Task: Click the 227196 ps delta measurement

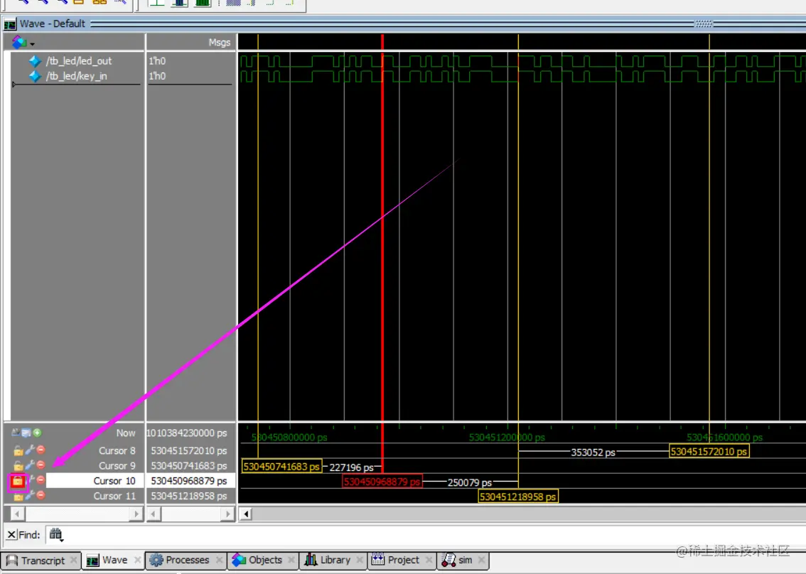Action: [352, 467]
